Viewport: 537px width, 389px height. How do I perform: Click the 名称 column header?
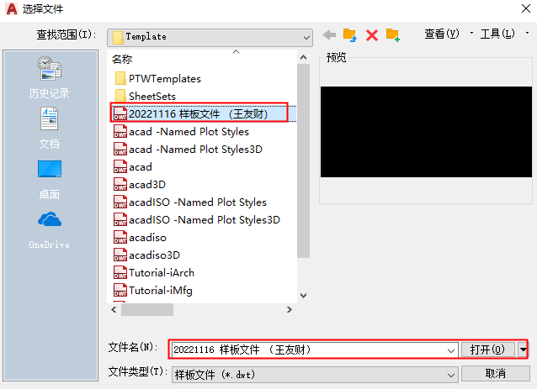[x=122, y=60]
